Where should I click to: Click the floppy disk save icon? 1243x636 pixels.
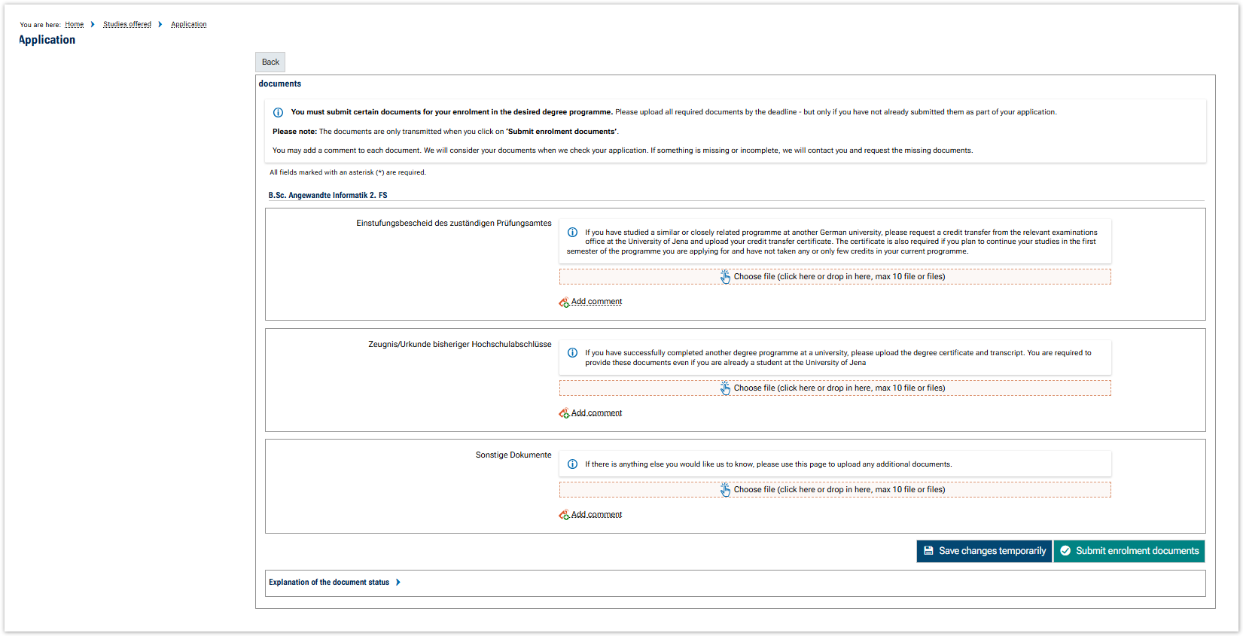[x=928, y=551]
